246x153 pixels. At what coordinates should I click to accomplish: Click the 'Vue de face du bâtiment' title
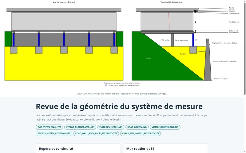click(64, 2)
